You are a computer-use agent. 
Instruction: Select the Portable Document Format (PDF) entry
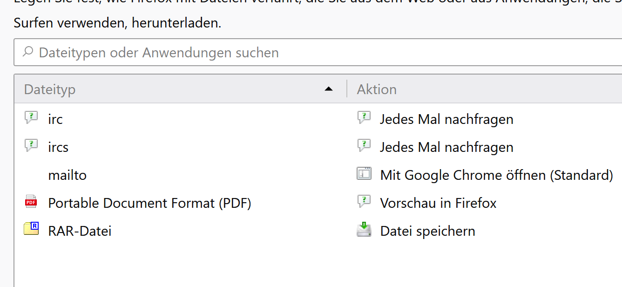click(x=149, y=203)
